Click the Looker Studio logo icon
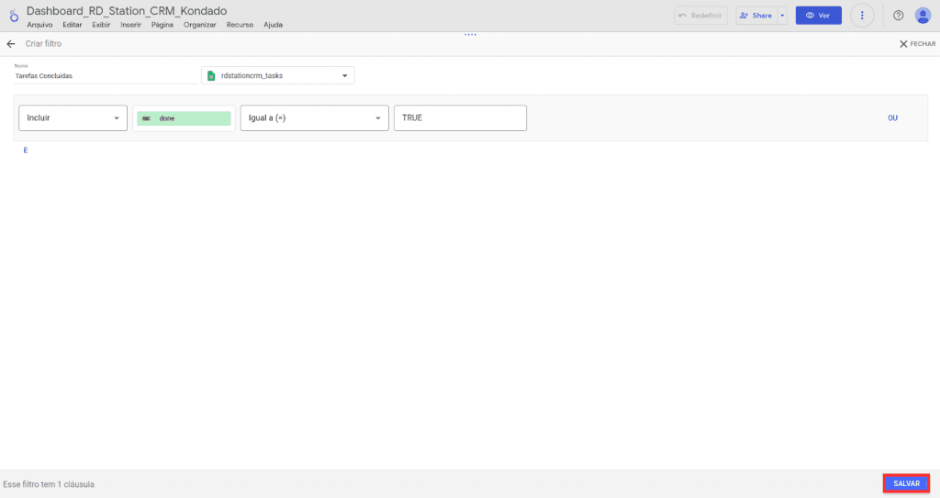This screenshot has height=498, width=940. coord(13,17)
